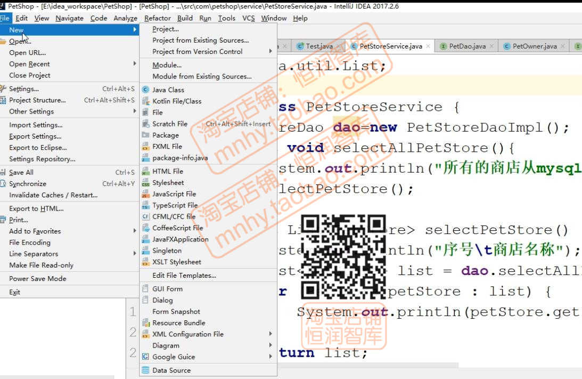Toggle Power Save Mode
This screenshot has width=582, height=379.
[x=37, y=278]
